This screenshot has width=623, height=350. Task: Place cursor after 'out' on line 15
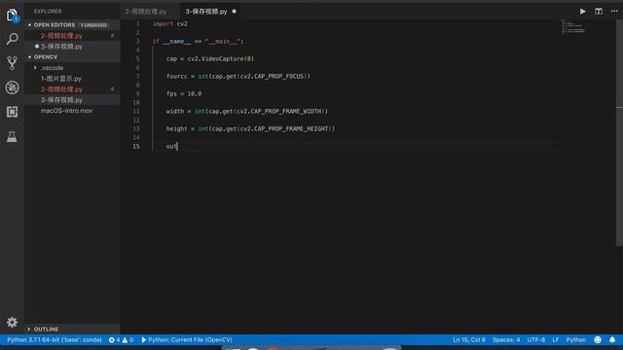(177, 147)
